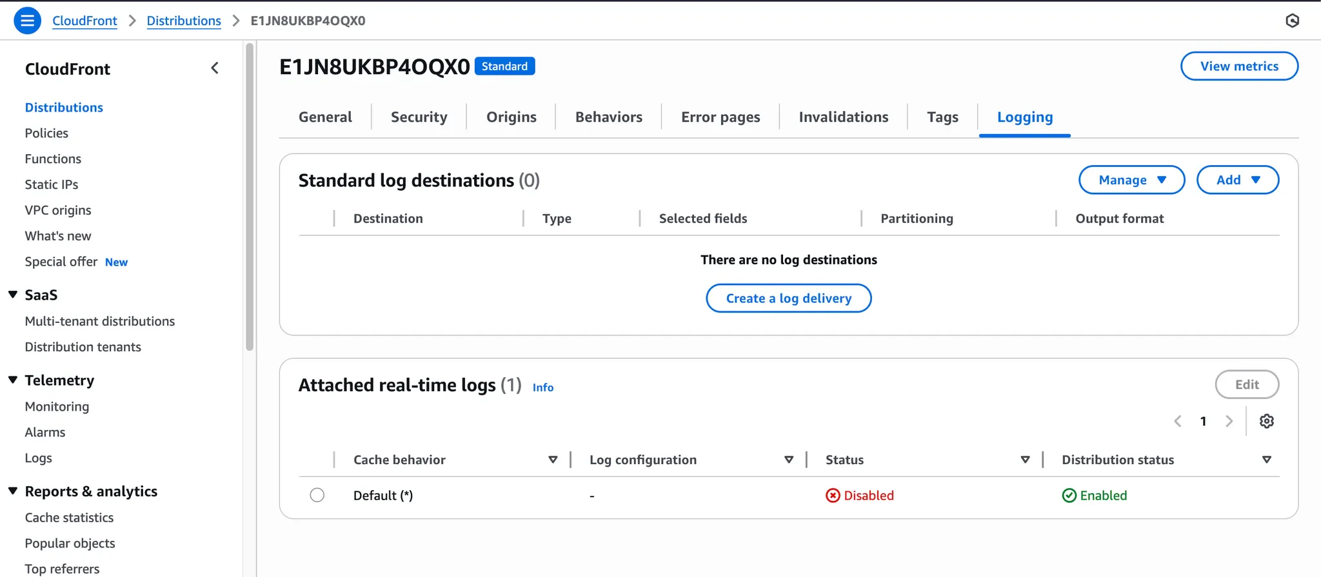
Task: Click the Selected fields column header
Action: [703, 219]
